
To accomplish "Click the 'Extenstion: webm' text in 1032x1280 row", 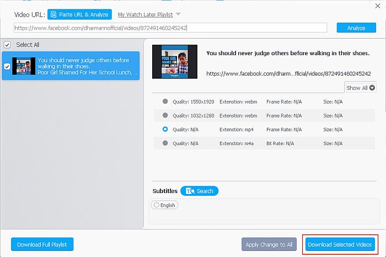I will [x=238, y=116].
